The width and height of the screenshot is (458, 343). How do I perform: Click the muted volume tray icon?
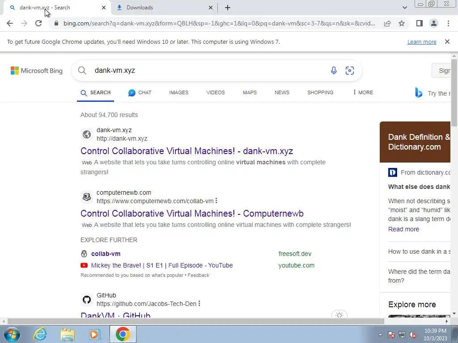413,335
